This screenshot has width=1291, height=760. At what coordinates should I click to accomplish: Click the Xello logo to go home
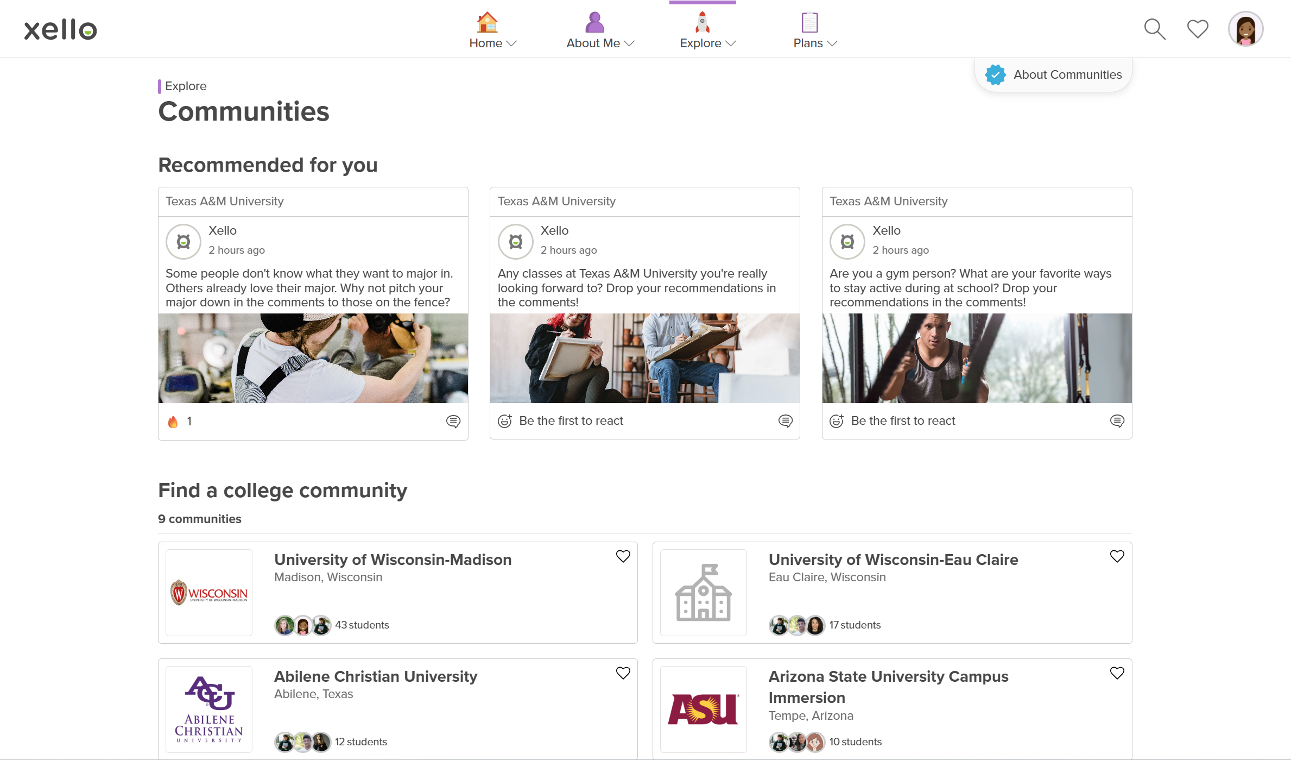click(x=60, y=29)
